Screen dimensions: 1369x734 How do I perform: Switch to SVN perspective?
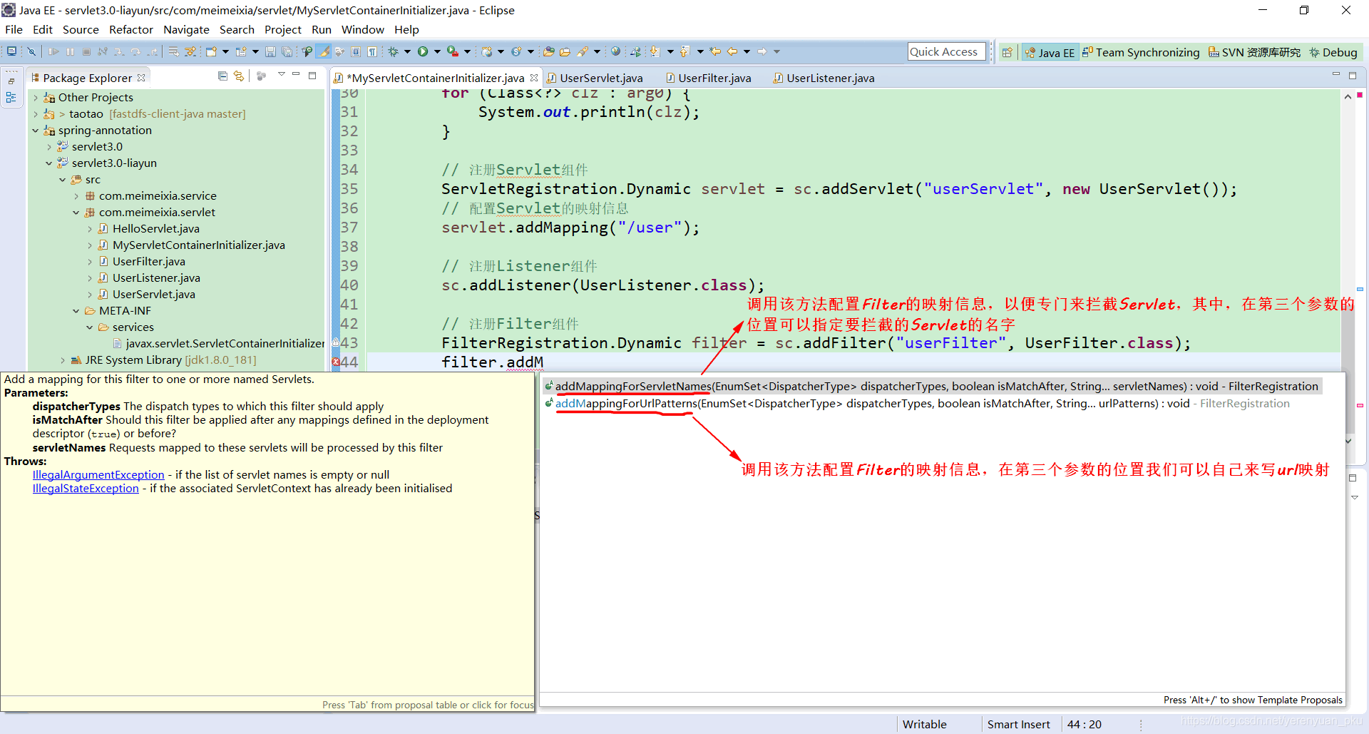click(x=1254, y=52)
